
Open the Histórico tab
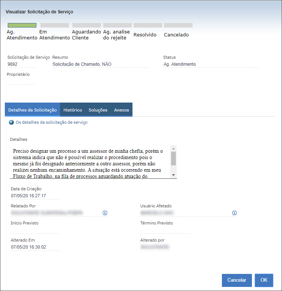pyautogui.click(x=73, y=110)
